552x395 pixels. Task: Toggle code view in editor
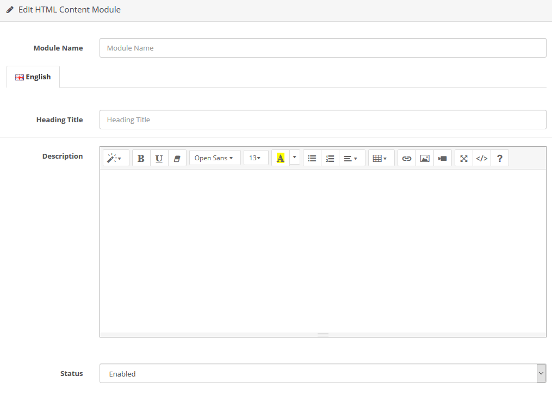pos(482,158)
